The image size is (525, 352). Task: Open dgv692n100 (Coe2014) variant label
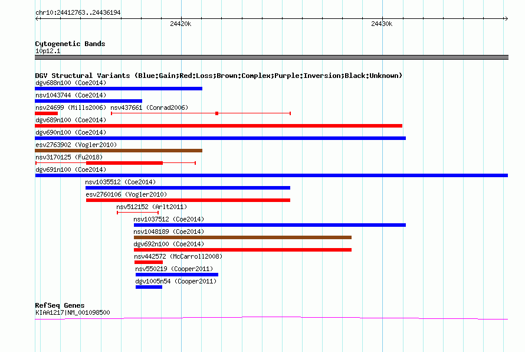169,244
